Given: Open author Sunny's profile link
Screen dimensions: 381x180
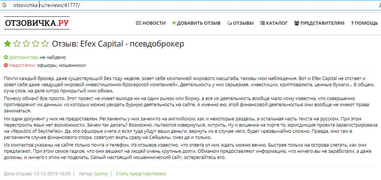Looking at the screenshot, I should pyautogui.click(x=101, y=174).
